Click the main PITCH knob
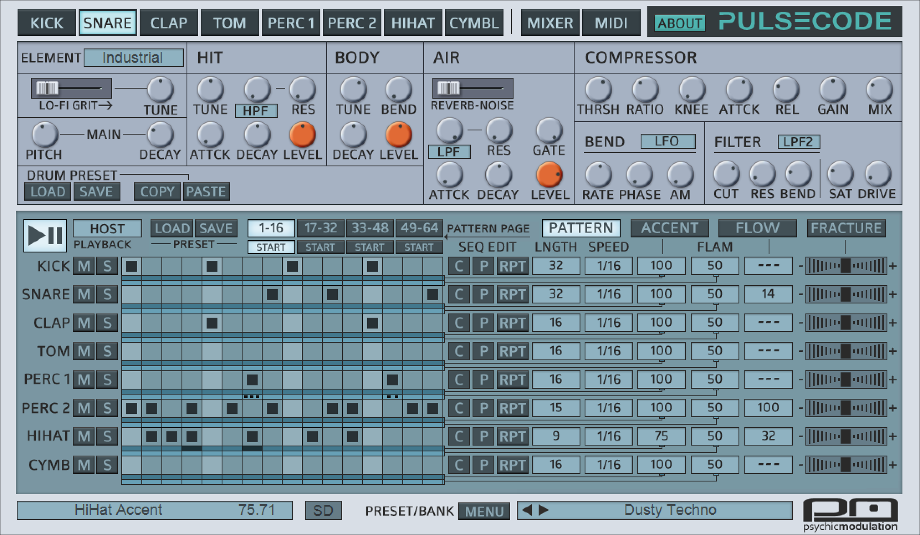The width and height of the screenshot is (920, 535). [45, 135]
